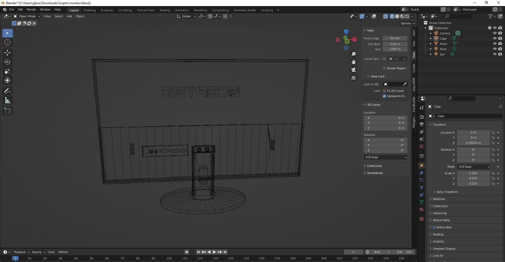Open the timeline Keying popover
Screen dimensions: 505x262
click(38, 252)
